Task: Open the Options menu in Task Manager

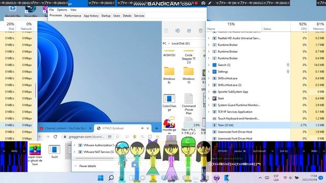Action: pyautogui.click(x=62, y=10)
